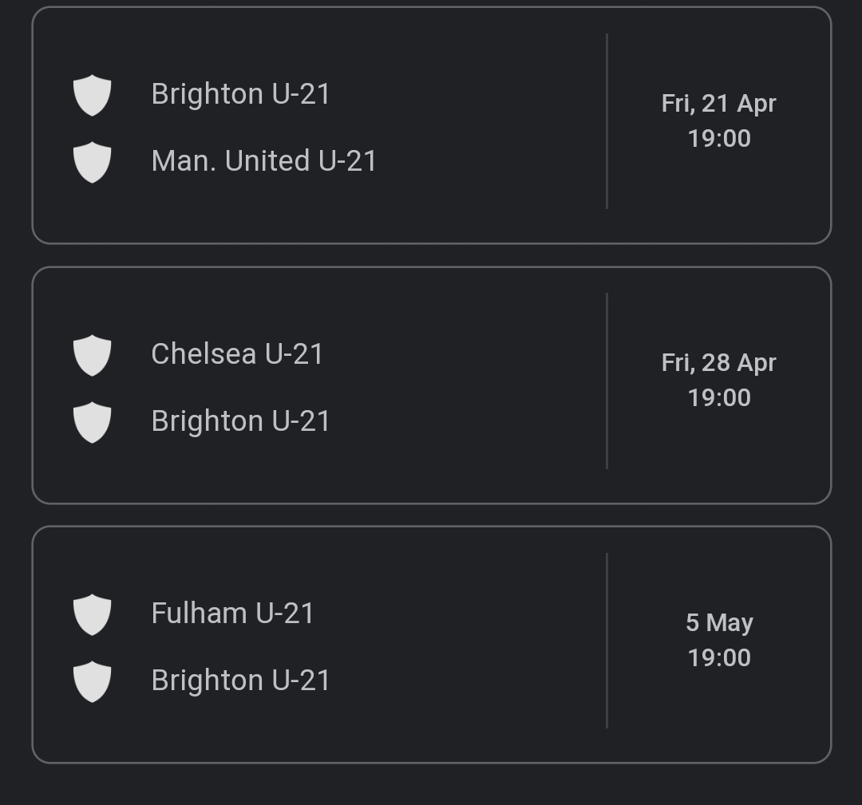Open Fulham U-21 team name
The image size is (862, 805).
coord(232,614)
